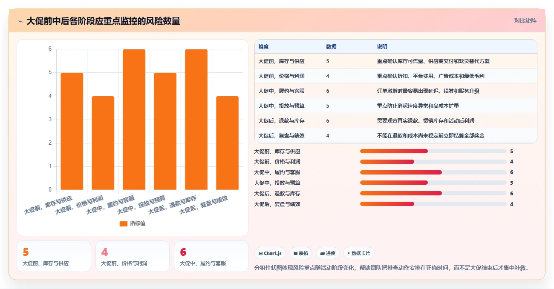Viewport: 554px width, 289px height.
Task: Click progress bar for 大促中，履约与客服
Action: pos(433,172)
